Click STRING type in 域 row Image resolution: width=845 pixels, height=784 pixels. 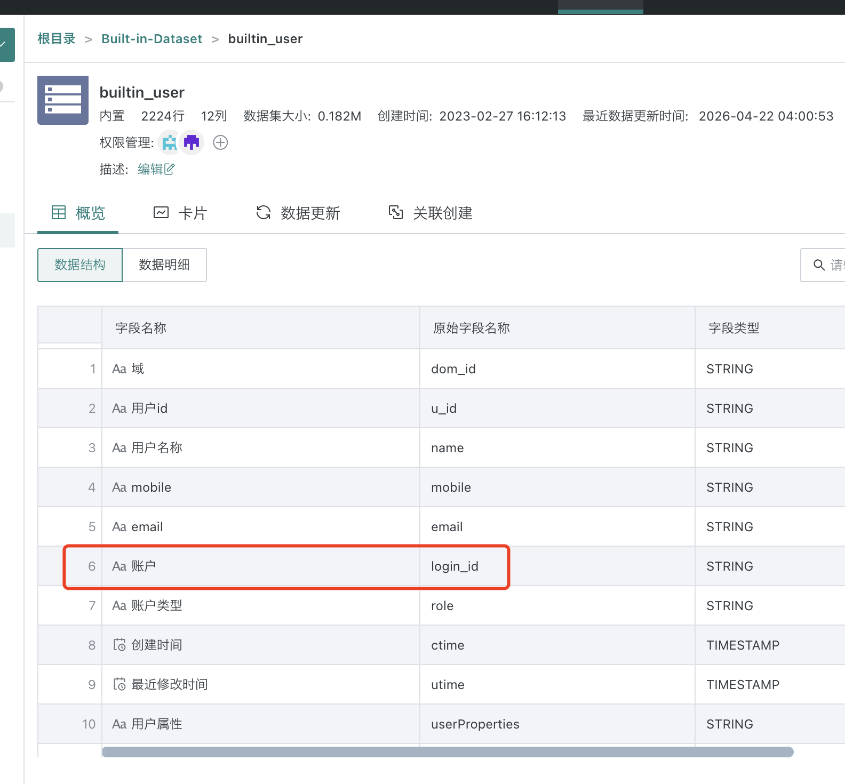coord(730,369)
